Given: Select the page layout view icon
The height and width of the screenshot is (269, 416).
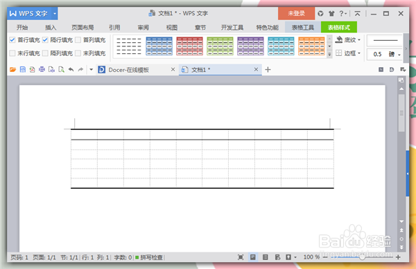Looking at the screenshot, I should pyautogui.click(x=253, y=257).
